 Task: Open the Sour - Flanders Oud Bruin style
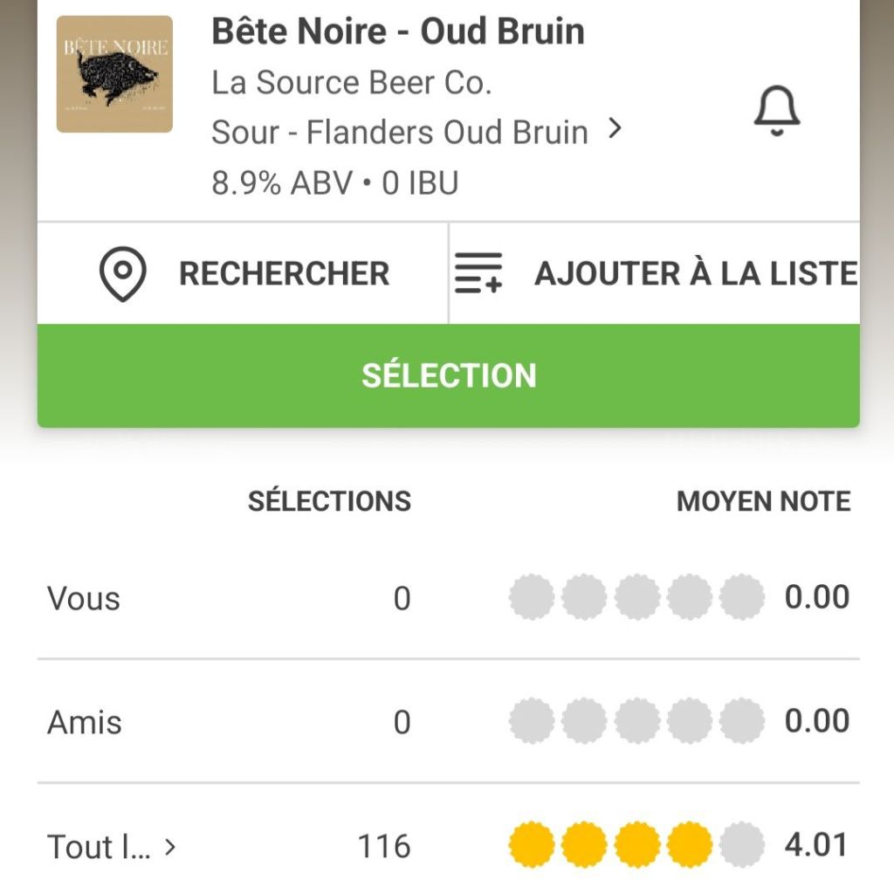pyautogui.click(x=399, y=133)
